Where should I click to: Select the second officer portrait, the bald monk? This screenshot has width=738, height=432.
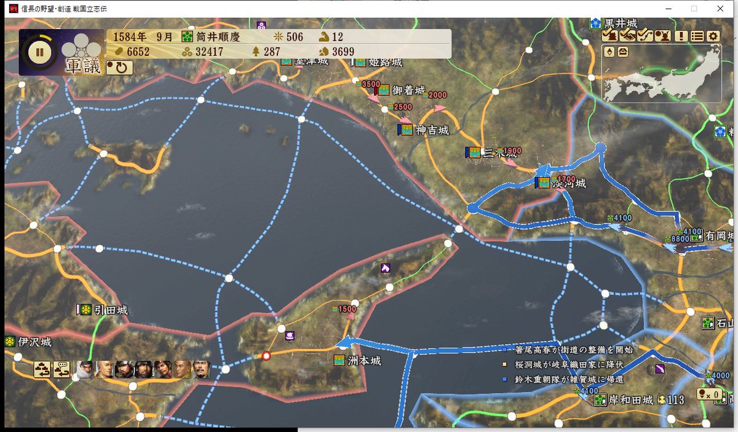tap(105, 369)
